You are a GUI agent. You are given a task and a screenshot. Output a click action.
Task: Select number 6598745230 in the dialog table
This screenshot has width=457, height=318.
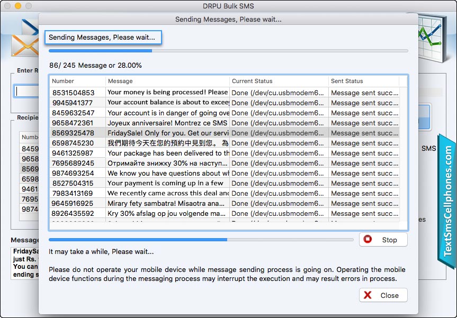[x=73, y=143]
